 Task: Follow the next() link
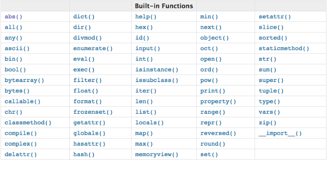click(211, 27)
